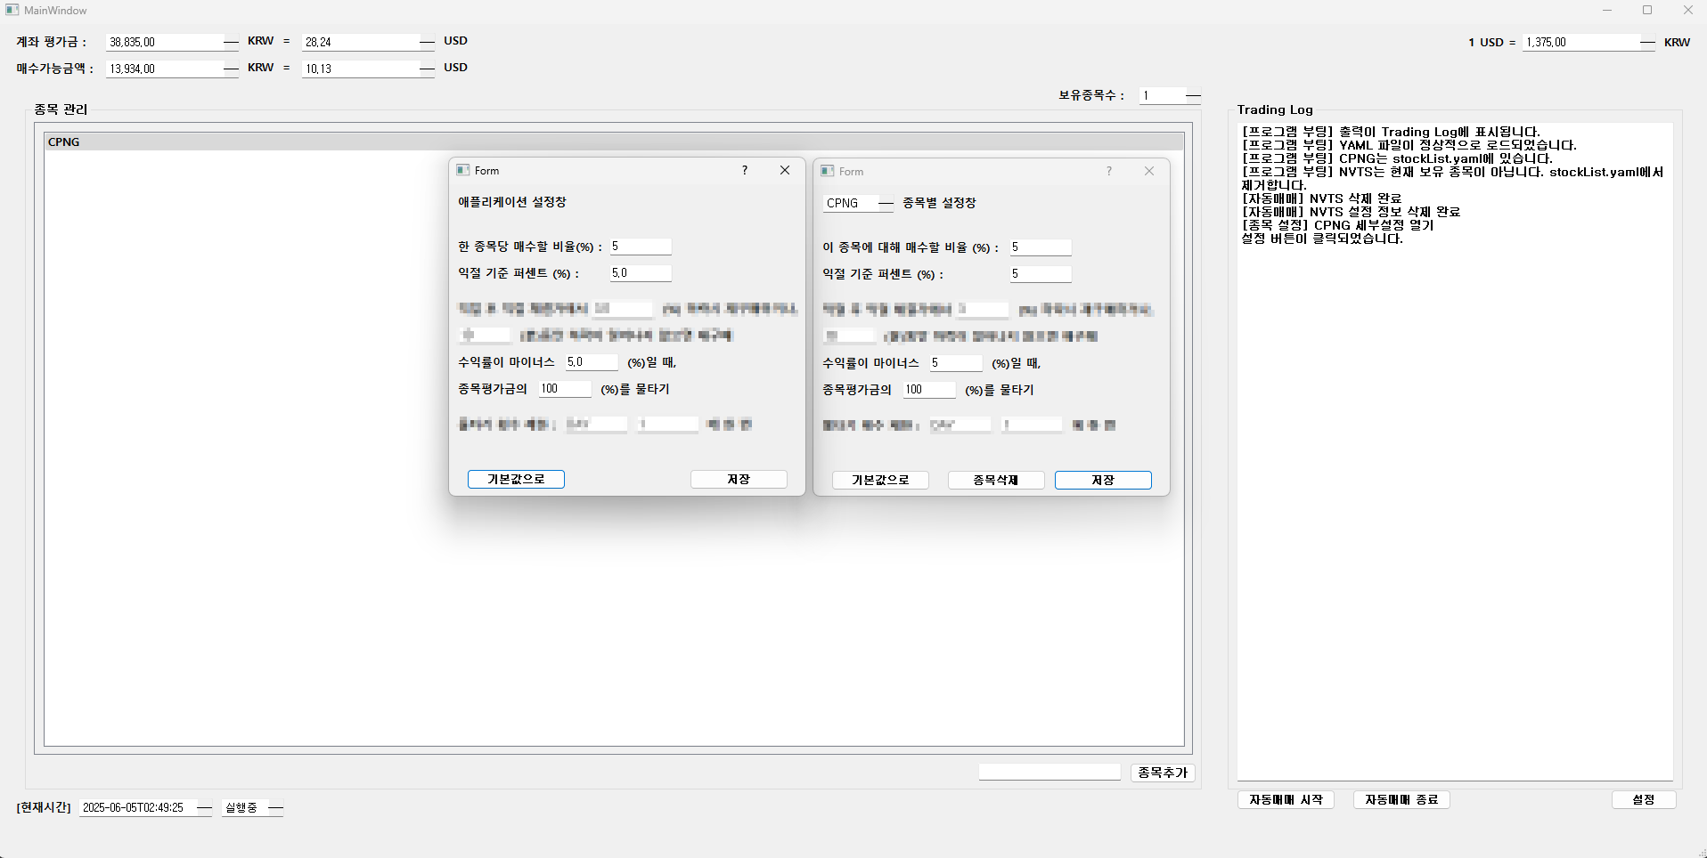Close the 애플리케이션 설정창 form
Screen dimensions: 1707x858
click(785, 170)
